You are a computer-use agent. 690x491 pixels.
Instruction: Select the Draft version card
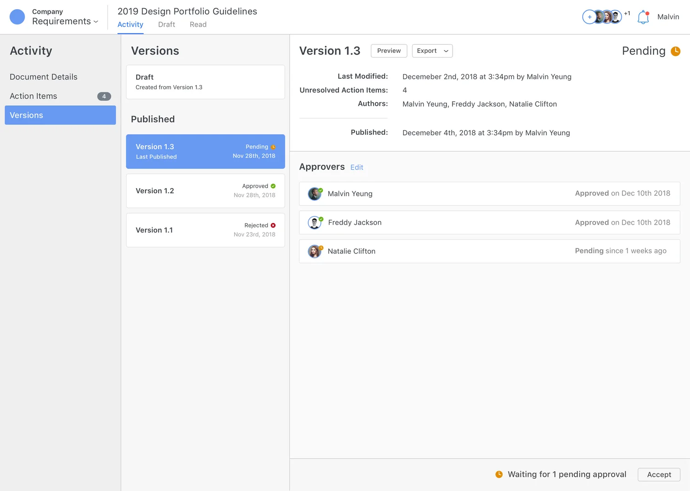(206, 82)
